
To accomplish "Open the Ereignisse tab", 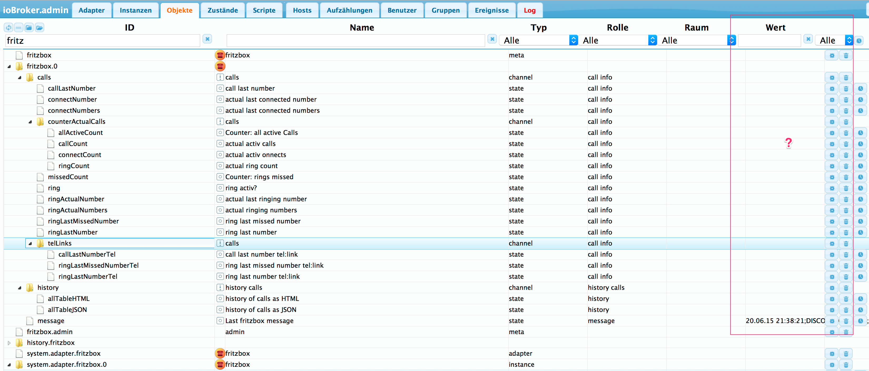I will [491, 11].
